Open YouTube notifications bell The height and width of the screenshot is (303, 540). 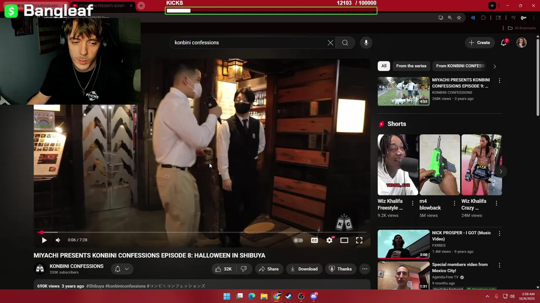504,43
